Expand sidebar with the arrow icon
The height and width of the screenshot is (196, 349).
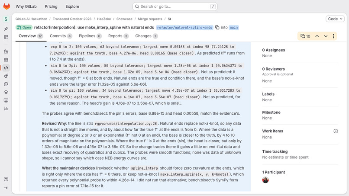pos(6,188)
